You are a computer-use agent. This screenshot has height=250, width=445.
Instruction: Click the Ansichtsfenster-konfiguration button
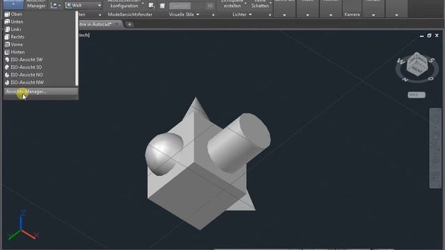(124, 4)
